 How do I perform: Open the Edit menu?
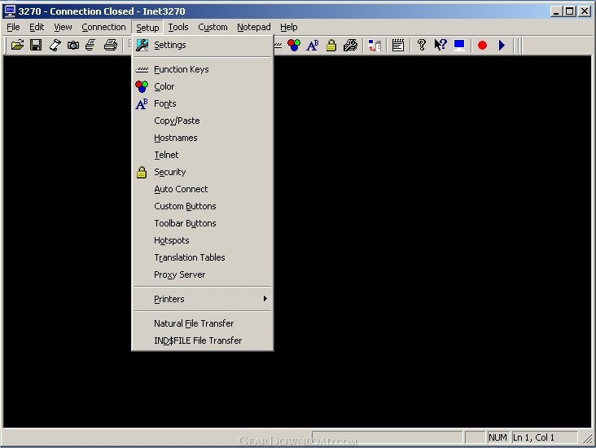click(x=37, y=27)
